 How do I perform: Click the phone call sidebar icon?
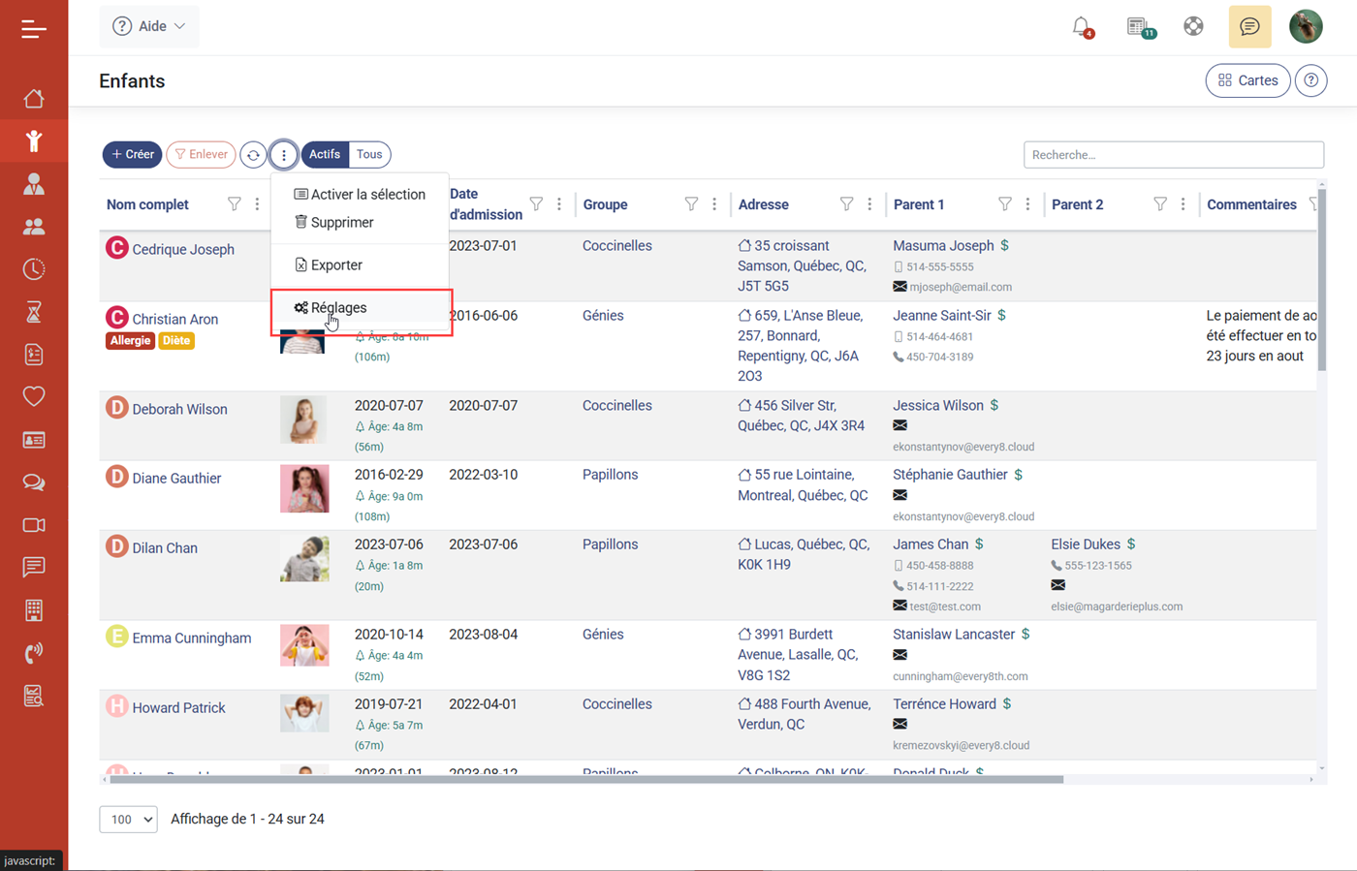pos(34,652)
